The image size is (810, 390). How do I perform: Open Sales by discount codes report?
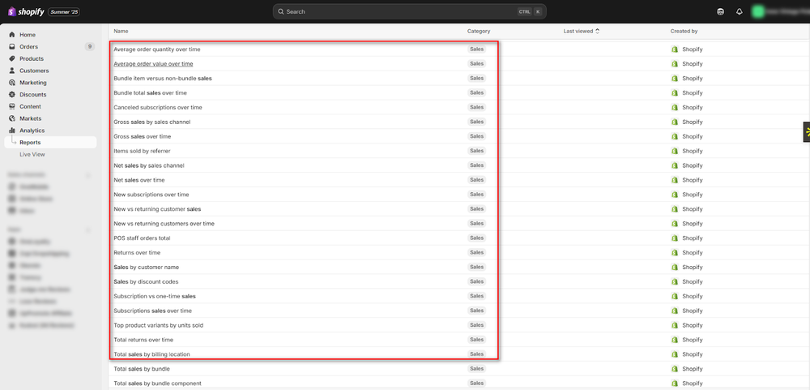(146, 281)
